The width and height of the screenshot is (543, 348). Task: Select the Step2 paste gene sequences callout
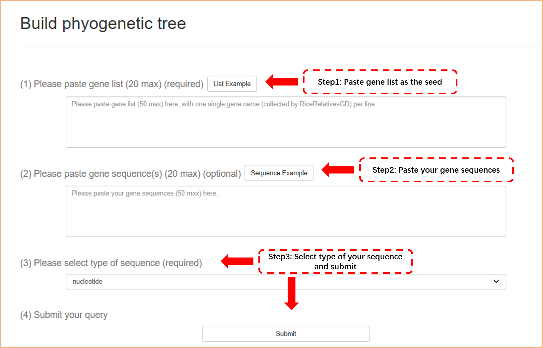[x=436, y=170]
